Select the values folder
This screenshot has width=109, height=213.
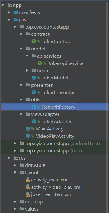[x=32, y=209]
